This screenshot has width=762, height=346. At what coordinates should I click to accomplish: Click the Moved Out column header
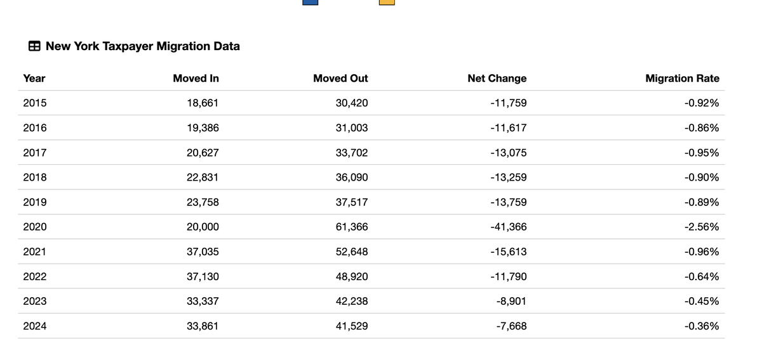tap(340, 79)
